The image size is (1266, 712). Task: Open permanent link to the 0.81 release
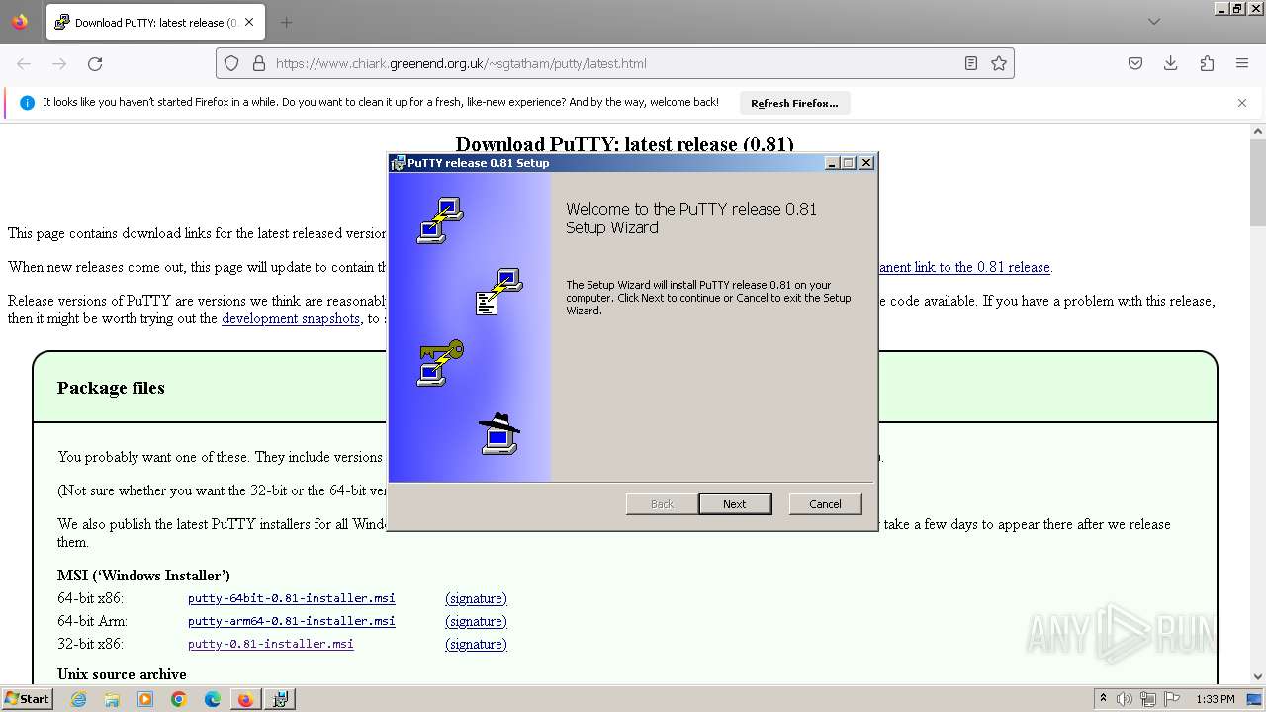point(963,267)
